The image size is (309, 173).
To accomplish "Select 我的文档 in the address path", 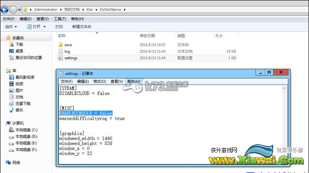I will click(x=72, y=9).
